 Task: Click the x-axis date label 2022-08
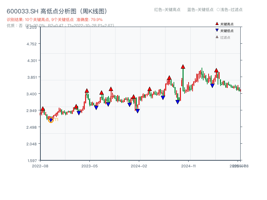click(40, 166)
